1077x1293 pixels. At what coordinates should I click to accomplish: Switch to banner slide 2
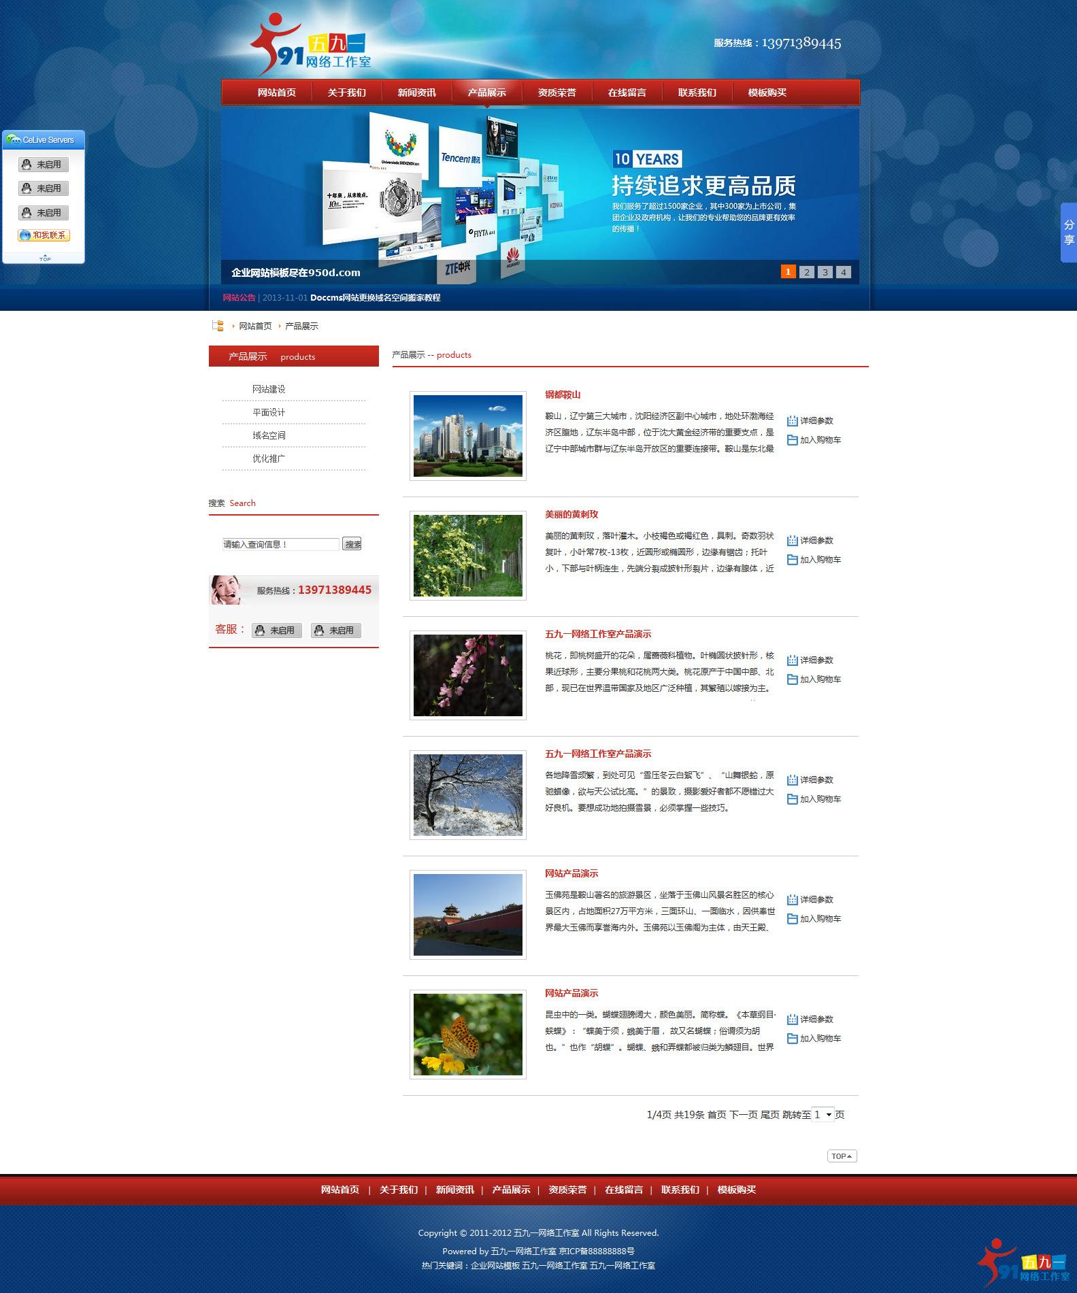coord(806,272)
